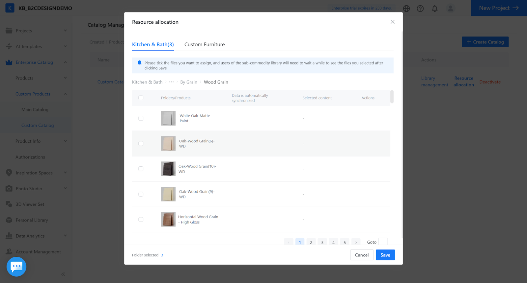Tick the Horizontal Wood Grain High Gloss checkbox
This screenshot has height=283, width=527.
tap(141, 220)
